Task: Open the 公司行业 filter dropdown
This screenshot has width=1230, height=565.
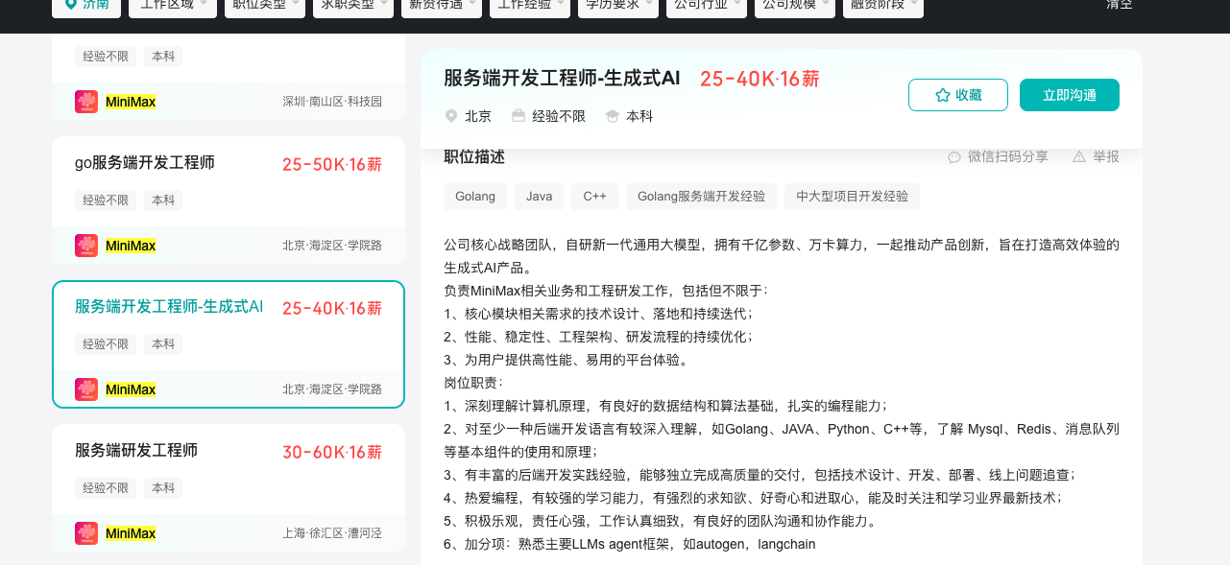Action: [x=708, y=6]
